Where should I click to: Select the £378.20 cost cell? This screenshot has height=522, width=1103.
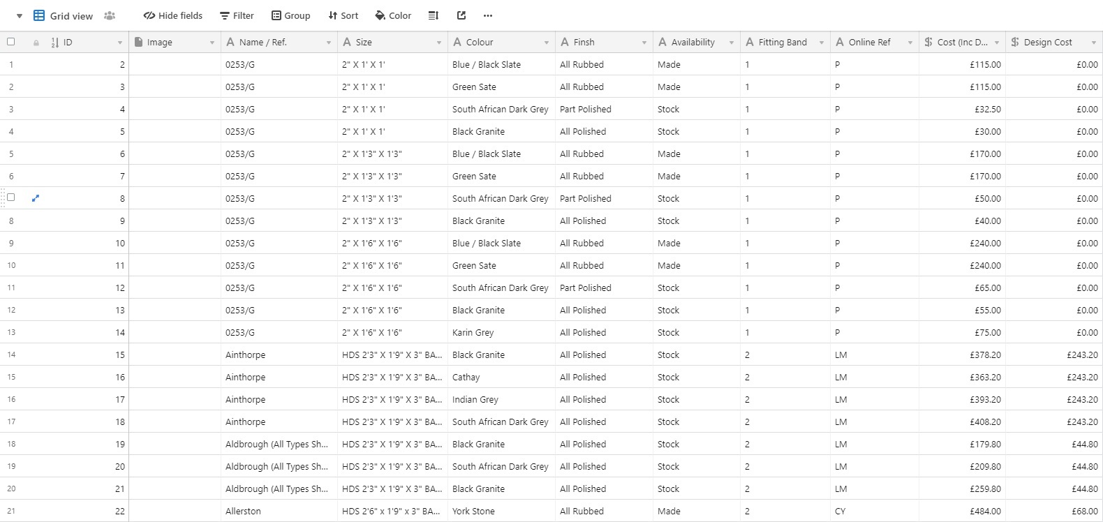point(962,355)
